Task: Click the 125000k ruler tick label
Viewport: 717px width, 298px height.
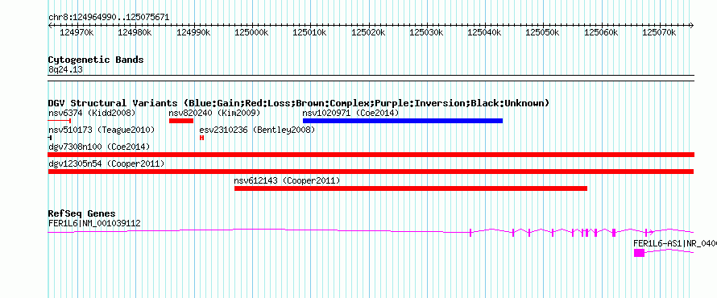Action: [251, 33]
